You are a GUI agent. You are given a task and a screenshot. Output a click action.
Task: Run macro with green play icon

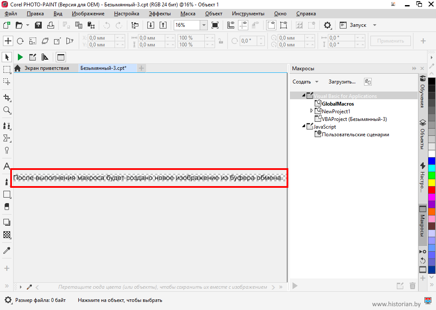[20, 57]
